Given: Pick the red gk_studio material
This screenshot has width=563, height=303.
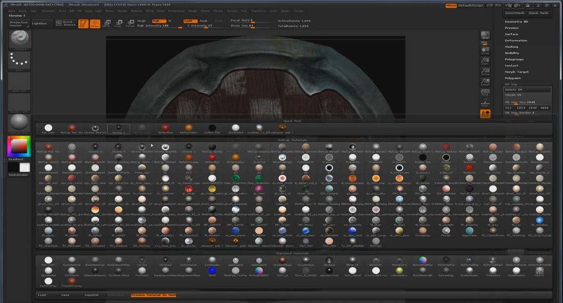Looking at the screenshot, I should [x=189, y=189].
